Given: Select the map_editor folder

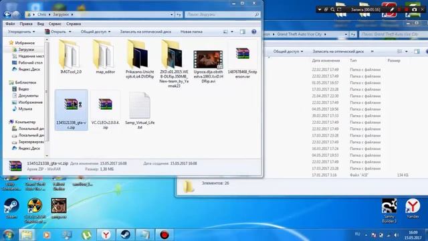Looking at the screenshot, I should click(x=106, y=58).
